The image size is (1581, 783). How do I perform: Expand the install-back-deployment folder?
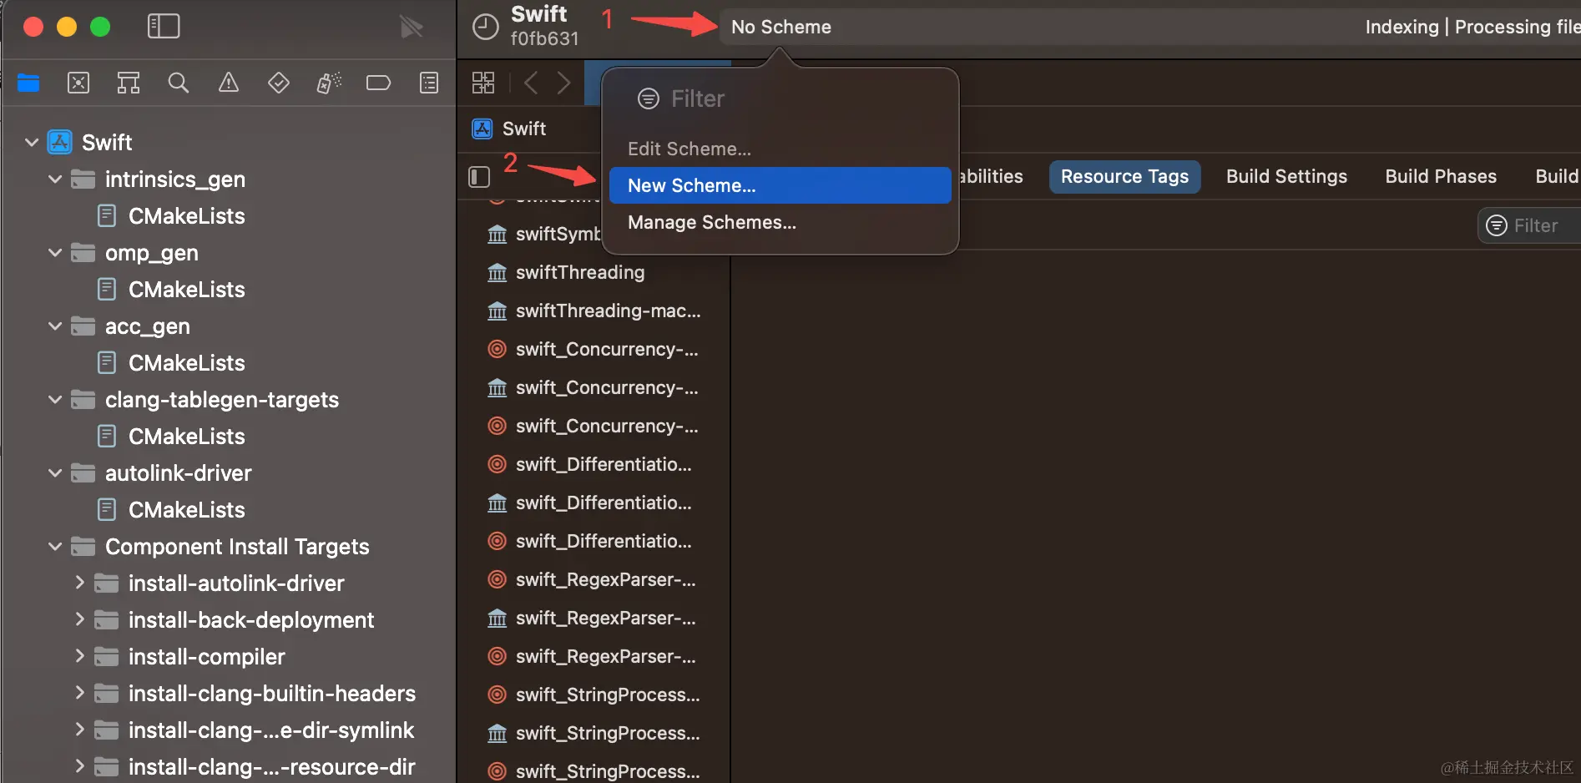click(79, 619)
